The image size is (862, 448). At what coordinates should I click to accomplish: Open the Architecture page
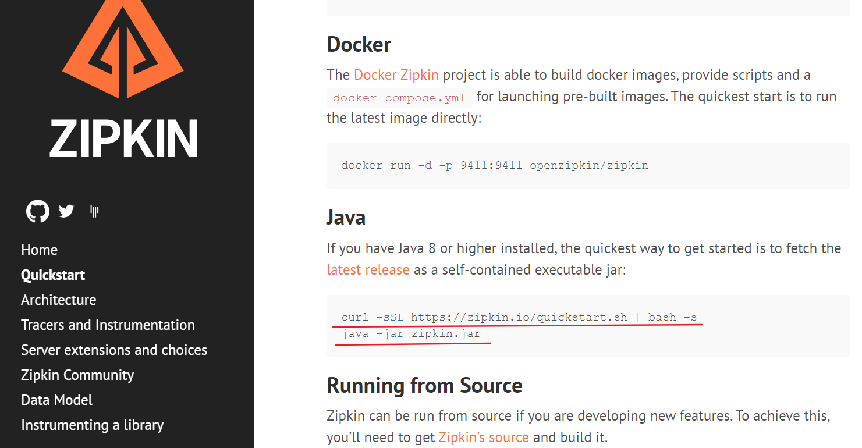point(58,300)
